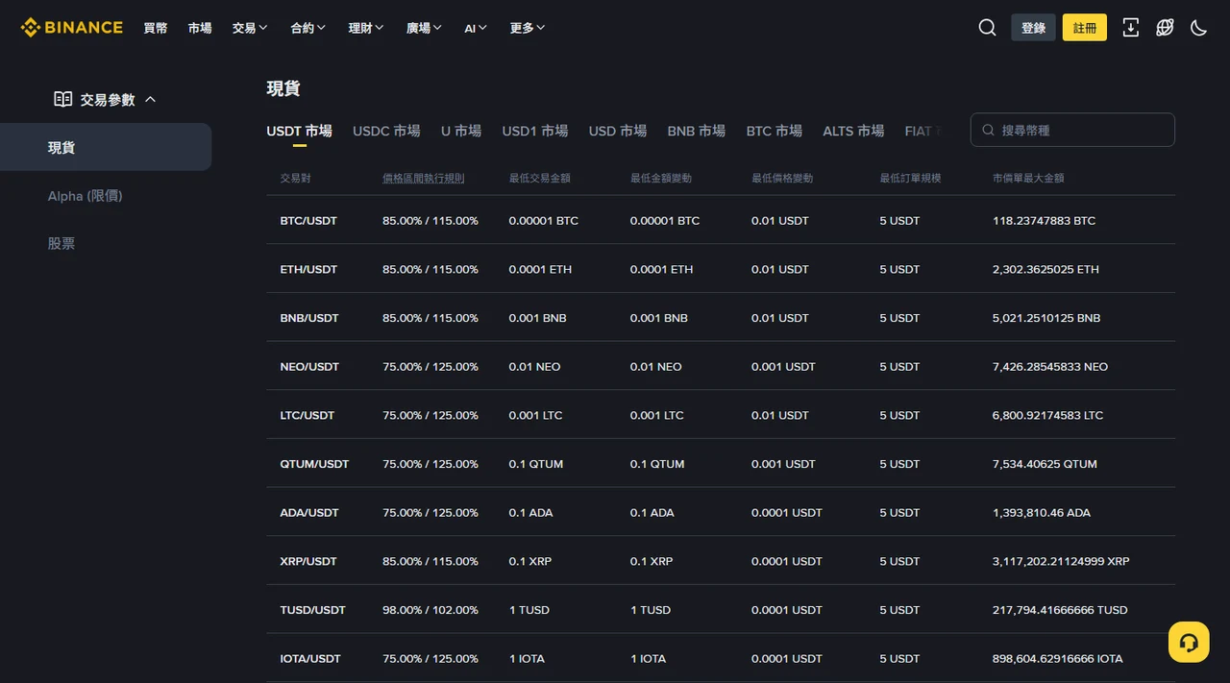Screen dimensions: 1230x683
Task: Click the IOTA/USDT pair row
Action: [721, 658]
